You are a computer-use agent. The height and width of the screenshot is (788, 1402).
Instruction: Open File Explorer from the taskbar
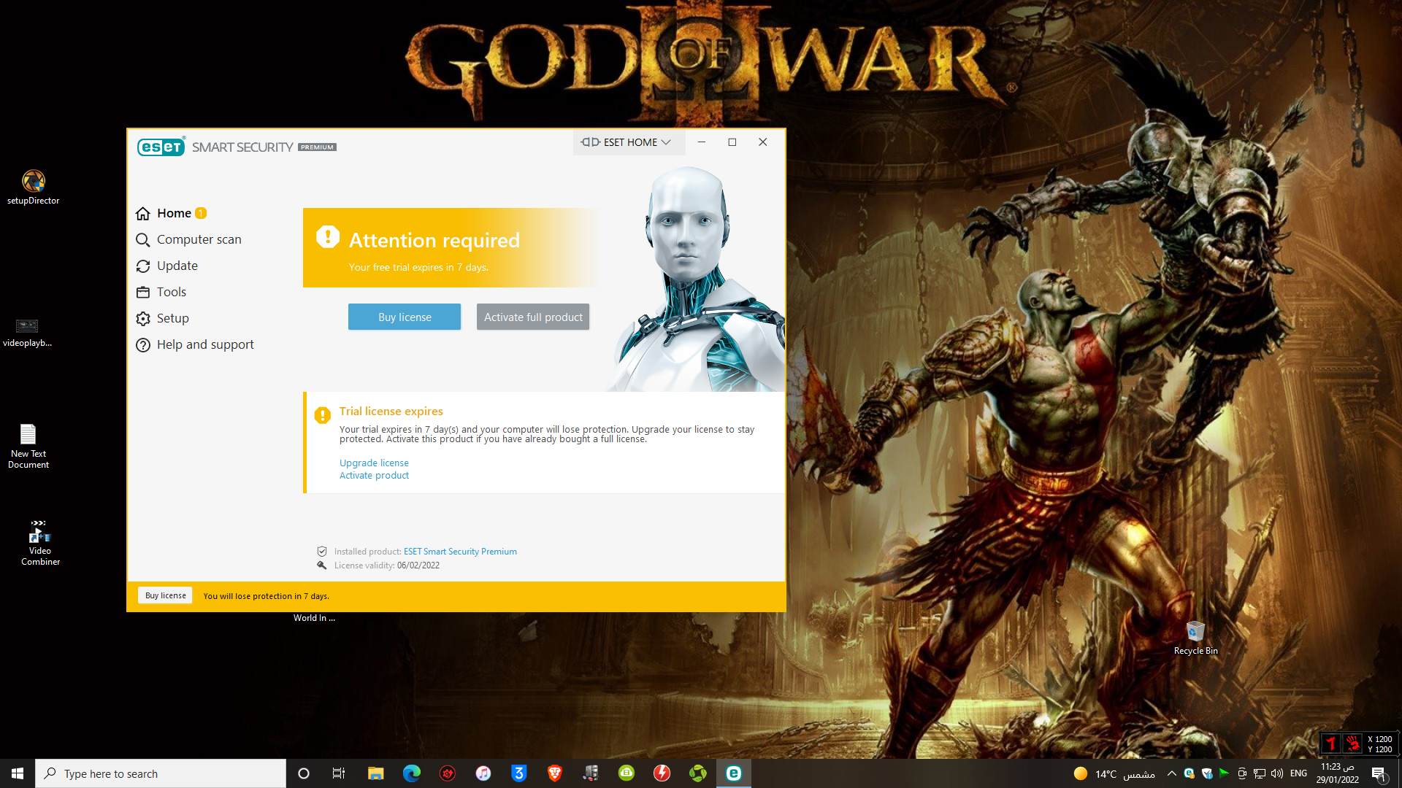[375, 773]
